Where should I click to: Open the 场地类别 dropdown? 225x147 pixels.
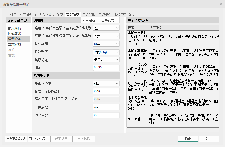106,44
